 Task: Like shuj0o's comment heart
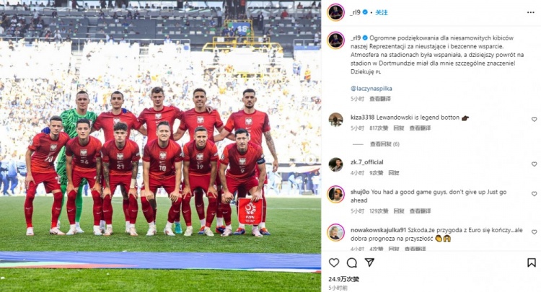pos(534,194)
